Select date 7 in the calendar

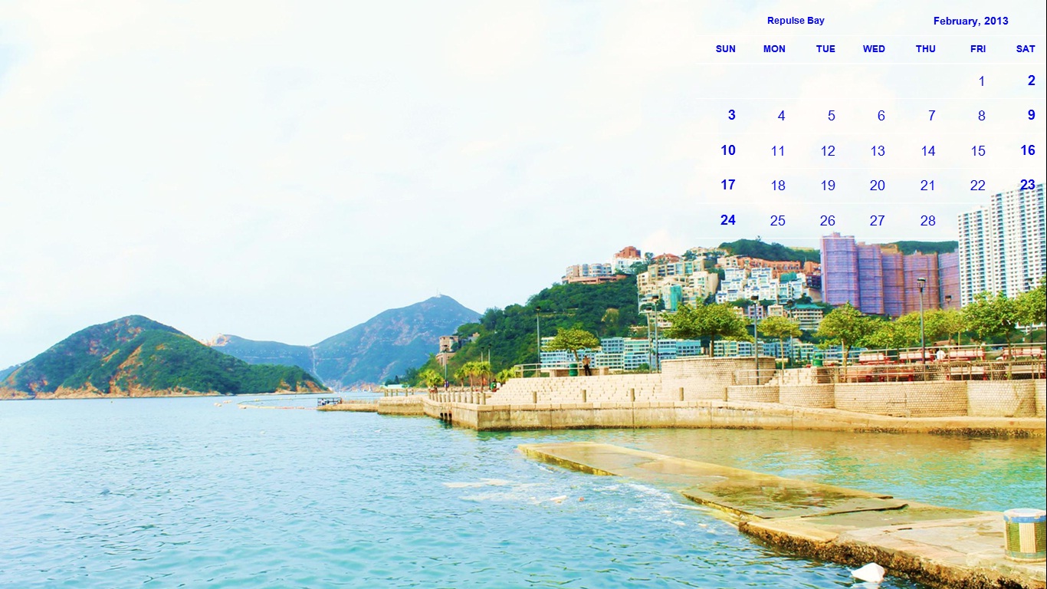(931, 116)
